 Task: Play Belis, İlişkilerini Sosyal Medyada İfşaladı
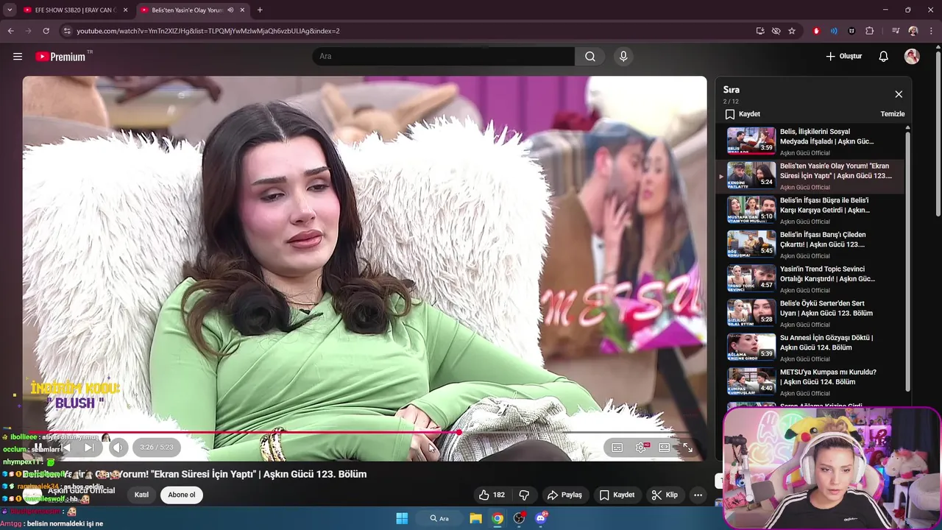(811, 141)
